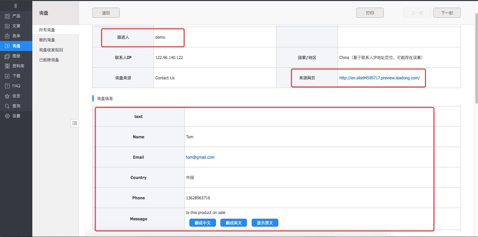Screen dimensions: 478x237
Task: Open the 文章 articles icon
Action: pyautogui.click(x=7, y=26)
